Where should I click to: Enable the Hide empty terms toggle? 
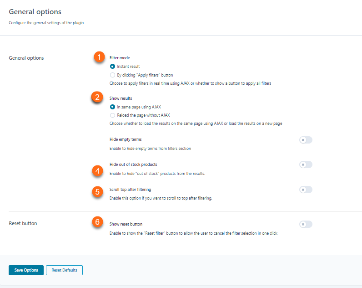tap(306, 140)
